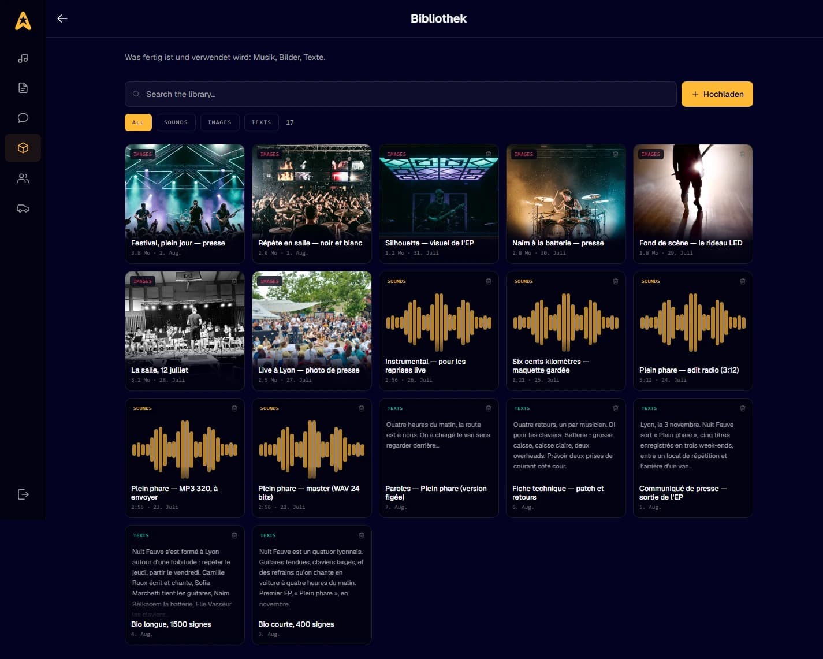823x659 pixels.
Task: Open Instrumental — pour les reprises live waveform
Action: 439,331
